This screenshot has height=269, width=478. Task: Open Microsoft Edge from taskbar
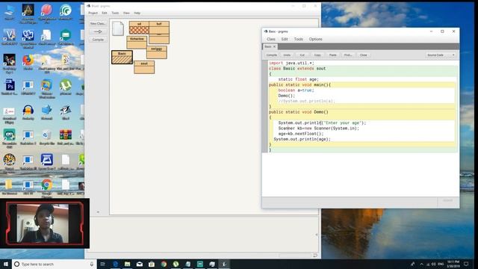pos(115,264)
